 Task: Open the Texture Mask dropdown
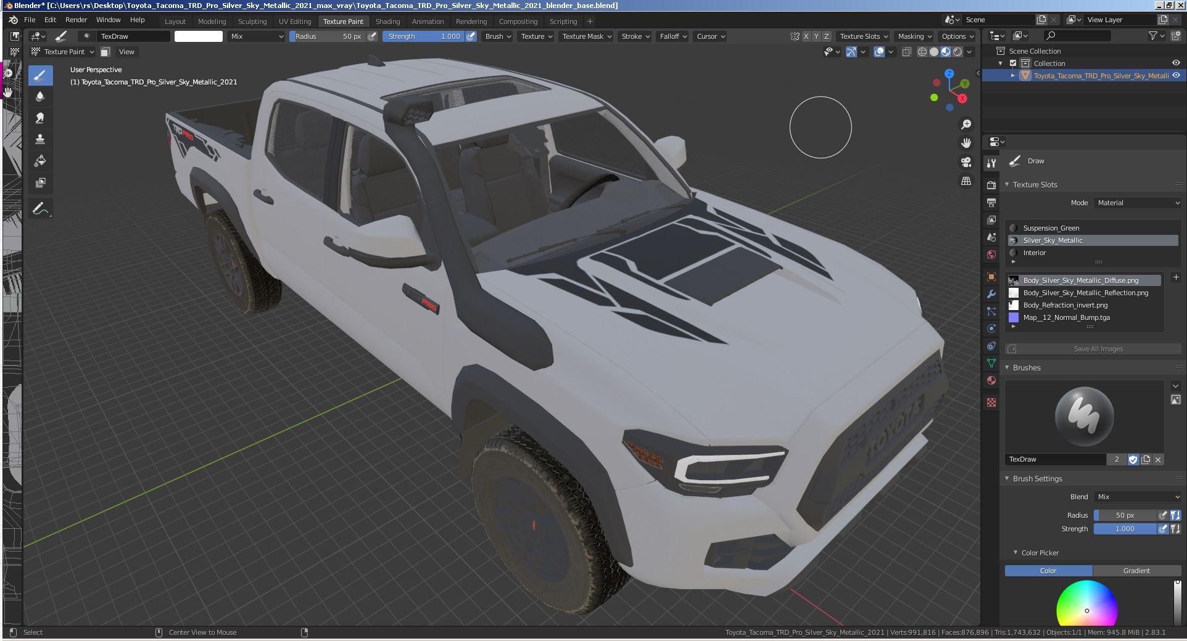tap(587, 36)
